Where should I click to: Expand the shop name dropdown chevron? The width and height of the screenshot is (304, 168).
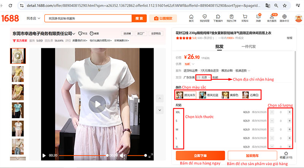pos(74,33)
